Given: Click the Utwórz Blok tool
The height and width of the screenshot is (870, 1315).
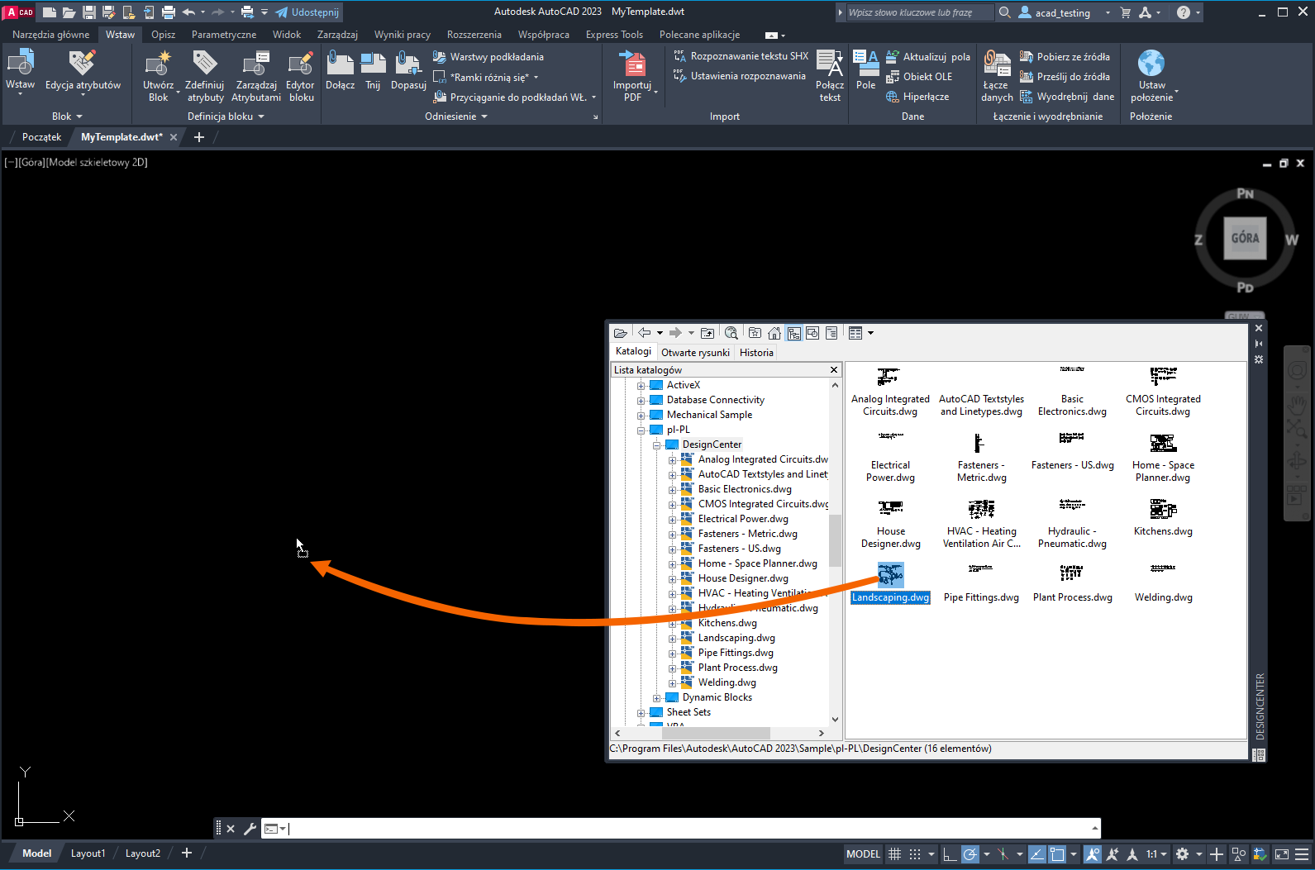Looking at the screenshot, I should (x=158, y=75).
